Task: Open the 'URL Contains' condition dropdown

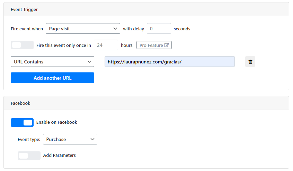Action: coord(52,62)
